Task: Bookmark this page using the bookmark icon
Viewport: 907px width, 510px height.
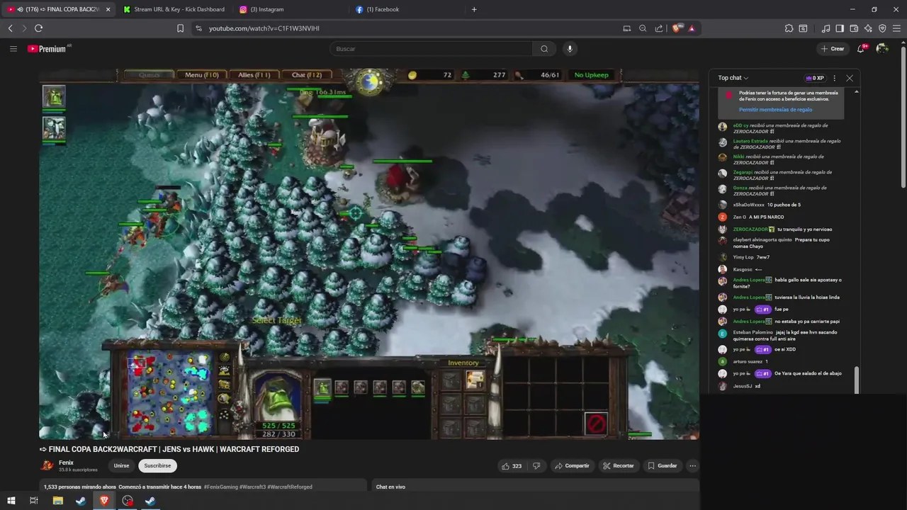Action: coord(180,28)
